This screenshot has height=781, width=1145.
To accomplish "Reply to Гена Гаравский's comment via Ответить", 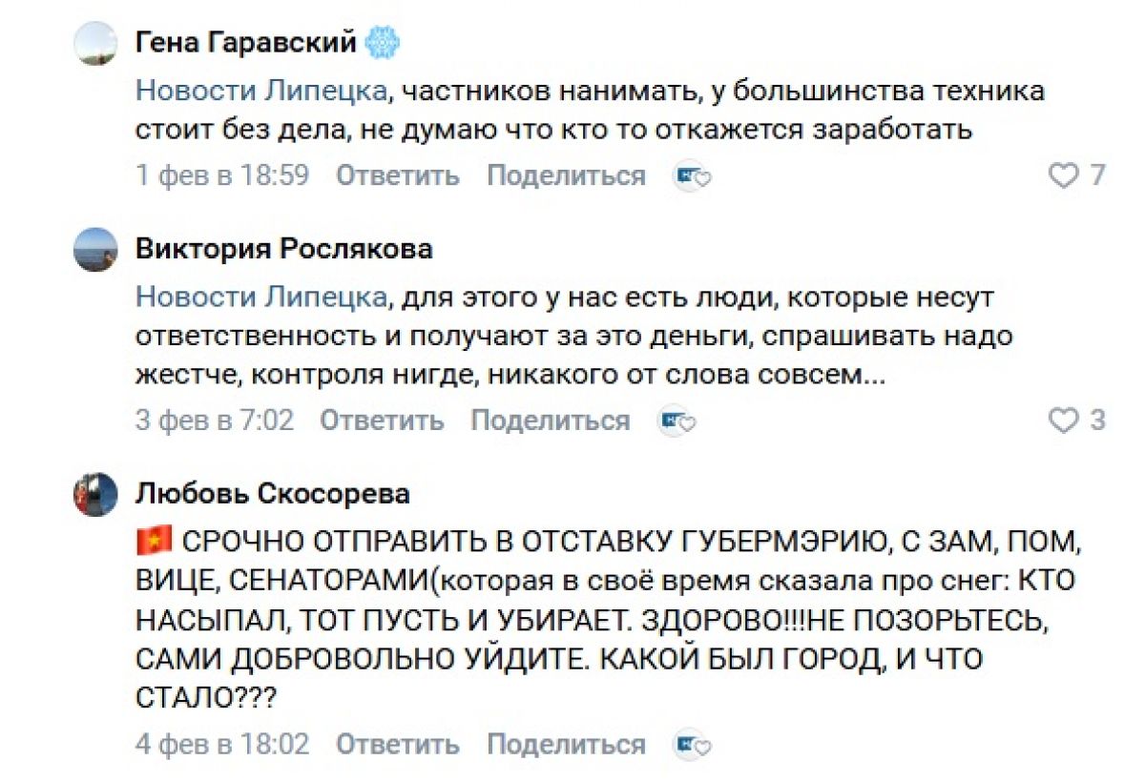I will (397, 176).
